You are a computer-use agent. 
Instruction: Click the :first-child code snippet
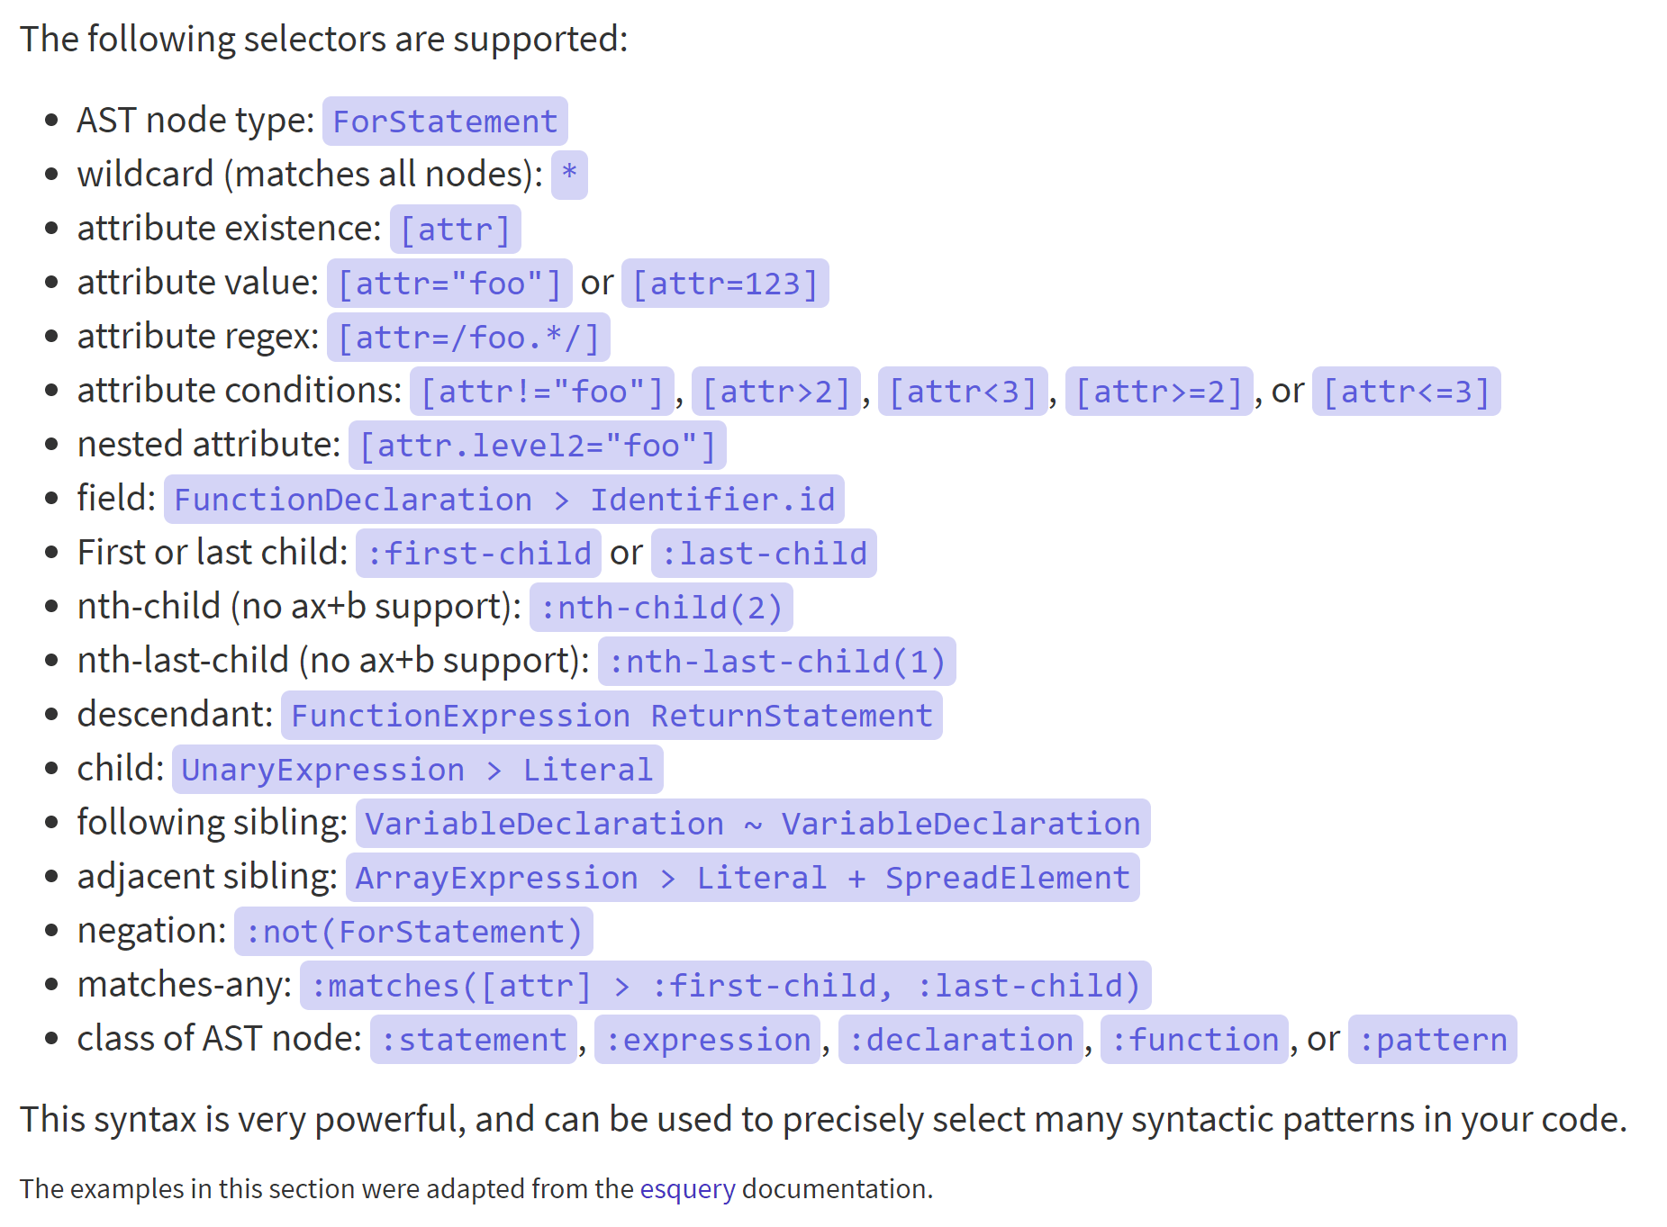(x=478, y=554)
